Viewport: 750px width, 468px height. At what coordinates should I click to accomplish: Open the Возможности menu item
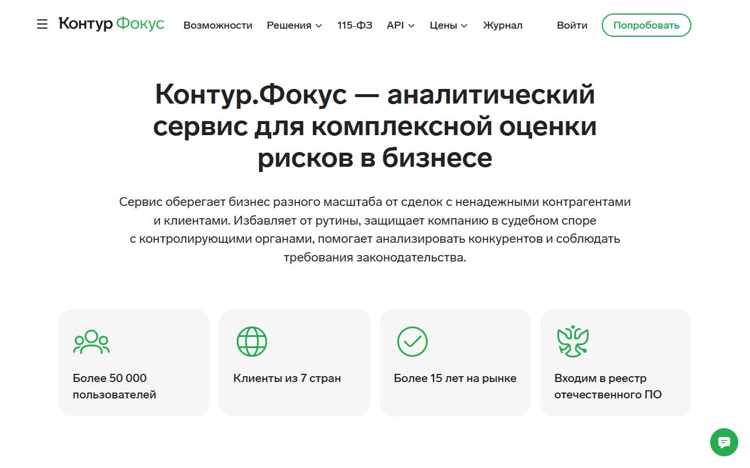coord(218,25)
